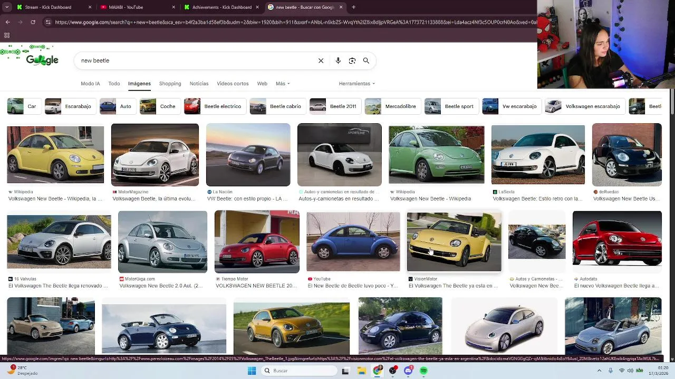
Task: View site information icon in the address bar
Action: [x=48, y=22]
